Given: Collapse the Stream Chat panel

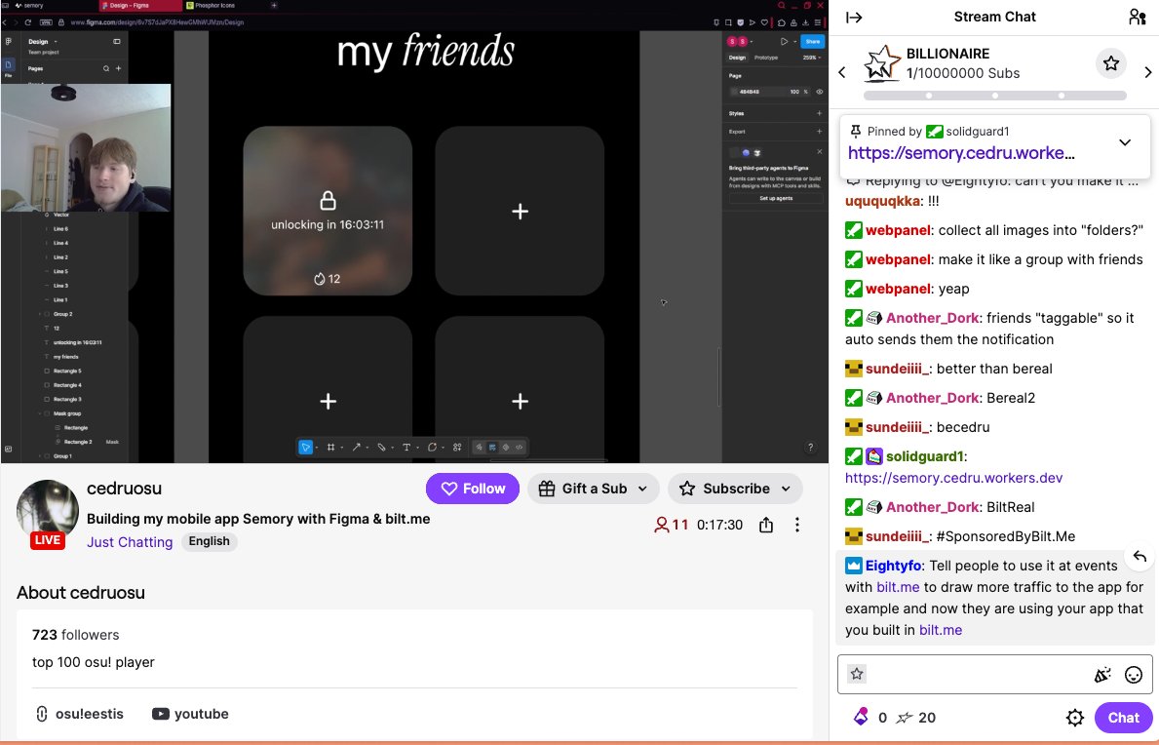Looking at the screenshot, I should tap(854, 17).
